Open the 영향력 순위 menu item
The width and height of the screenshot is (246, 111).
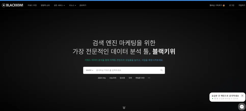tap(45, 5)
